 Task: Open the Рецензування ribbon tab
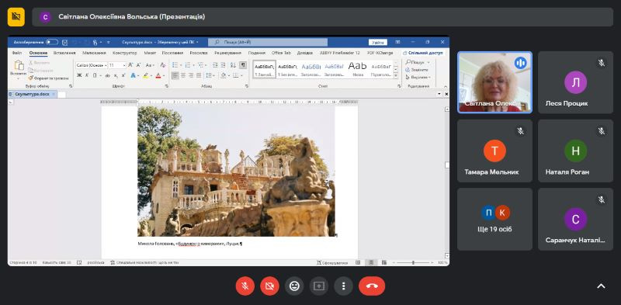coord(227,53)
